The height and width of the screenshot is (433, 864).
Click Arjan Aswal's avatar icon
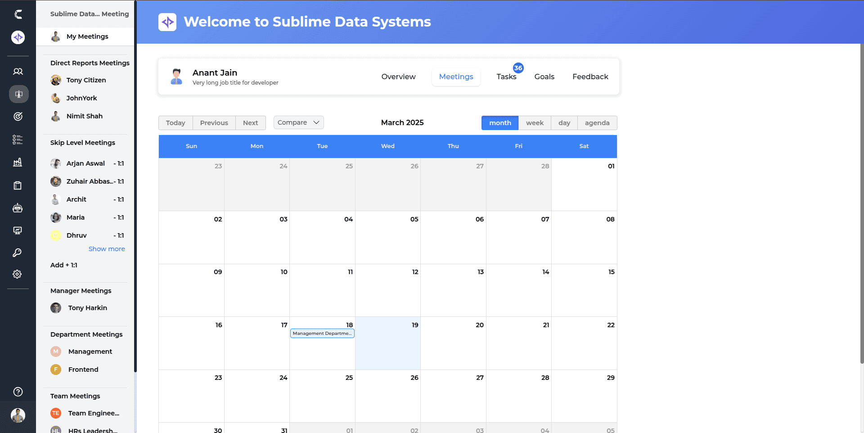[56, 163]
